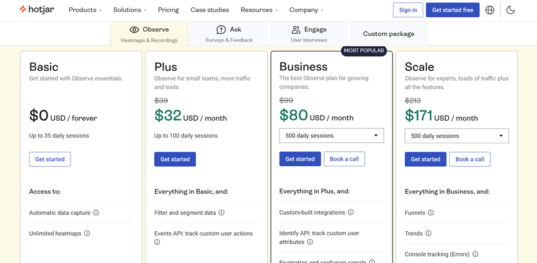Click the people icon on Engage tab
This screenshot has height=263, width=537.
click(296, 30)
